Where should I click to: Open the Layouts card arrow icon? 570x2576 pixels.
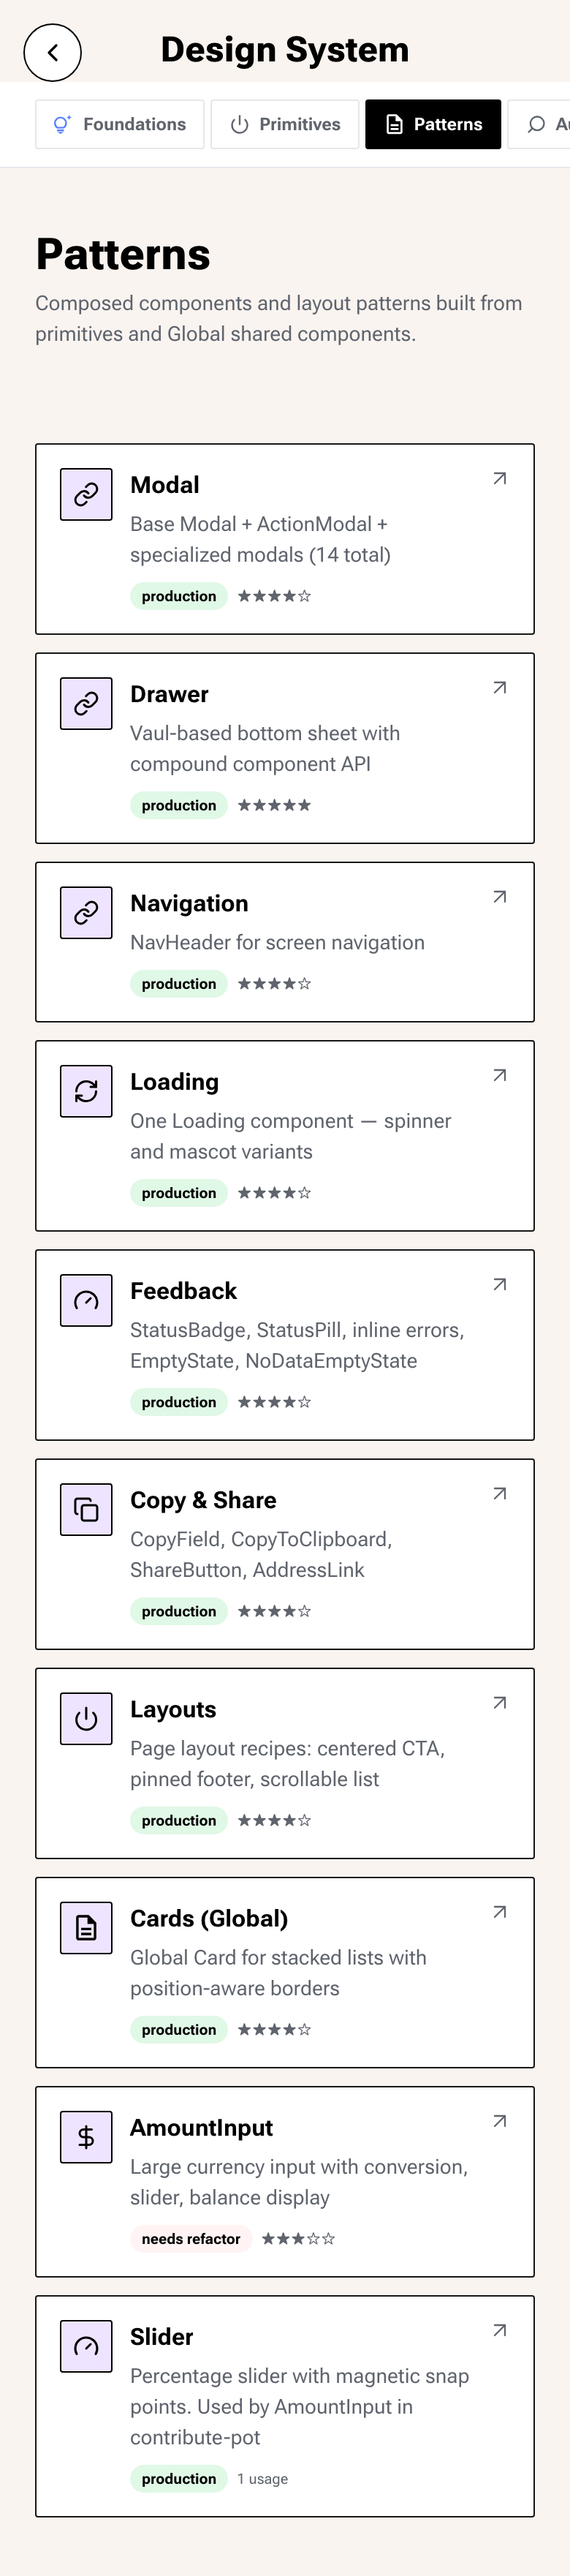pos(499,1703)
